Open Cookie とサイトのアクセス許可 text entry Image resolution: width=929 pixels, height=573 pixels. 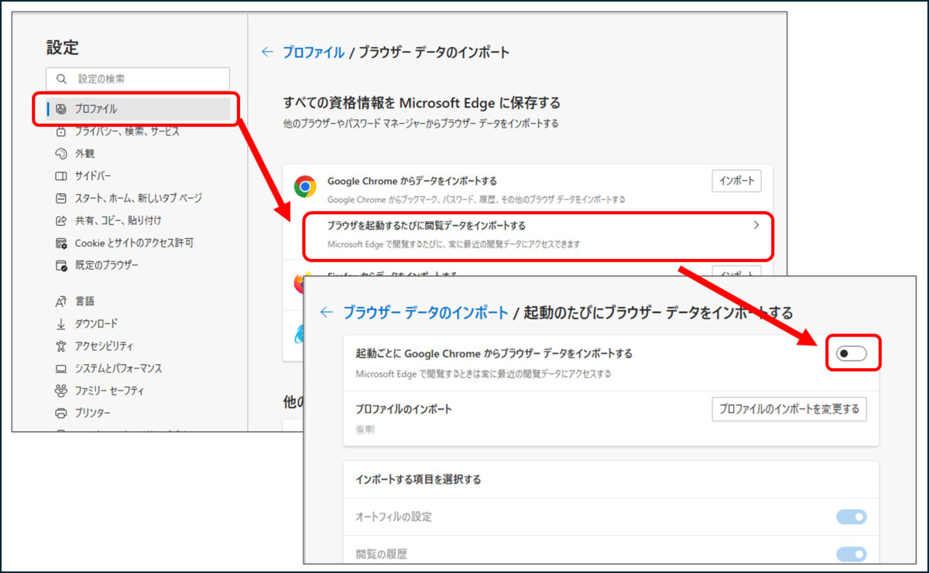point(134,243)
